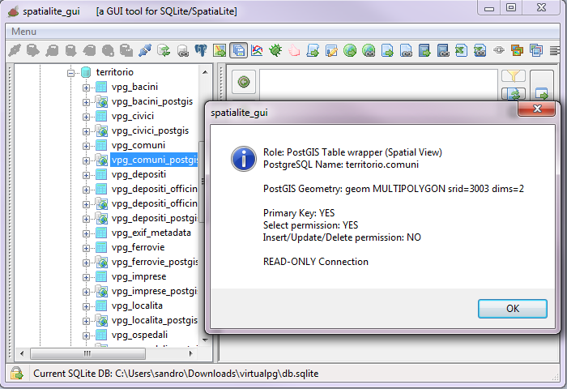This screenshot has width=567, height=389.
Task: Click the pink pointing hand toolbar icon
Action: point(294,50)
